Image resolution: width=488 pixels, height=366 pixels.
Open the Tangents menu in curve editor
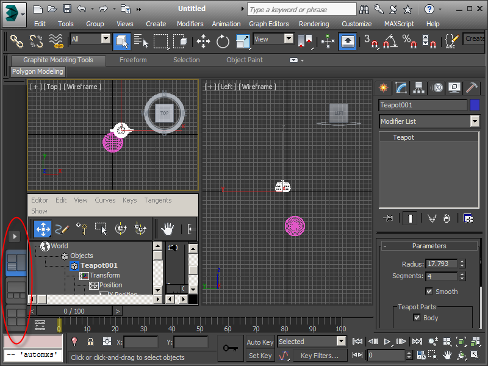157,200
